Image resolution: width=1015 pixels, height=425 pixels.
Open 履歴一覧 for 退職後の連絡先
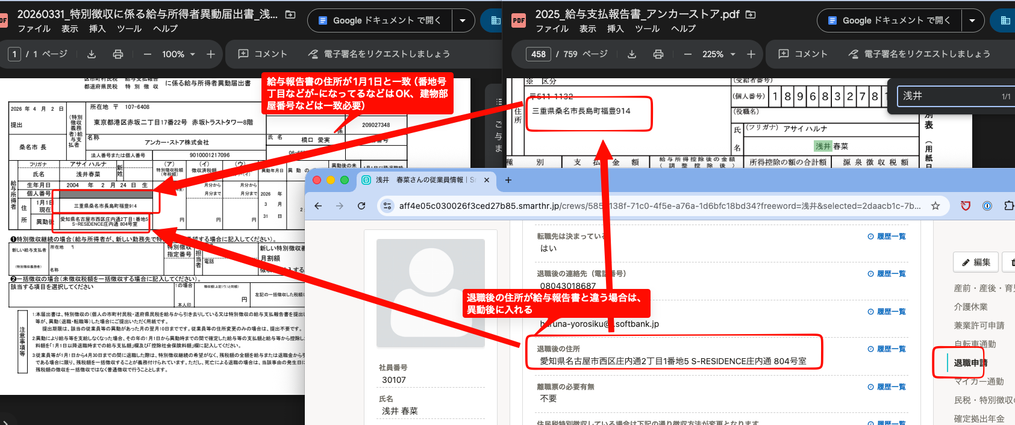887,274
